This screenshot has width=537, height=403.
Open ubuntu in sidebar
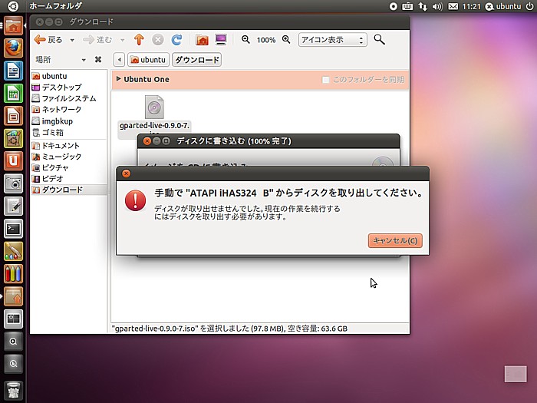68,76
